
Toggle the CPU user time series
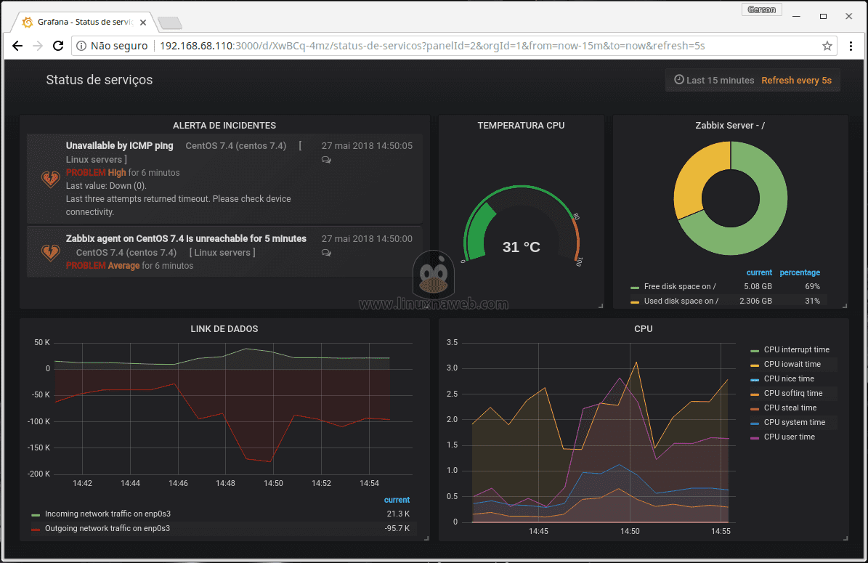click(790, 437)
